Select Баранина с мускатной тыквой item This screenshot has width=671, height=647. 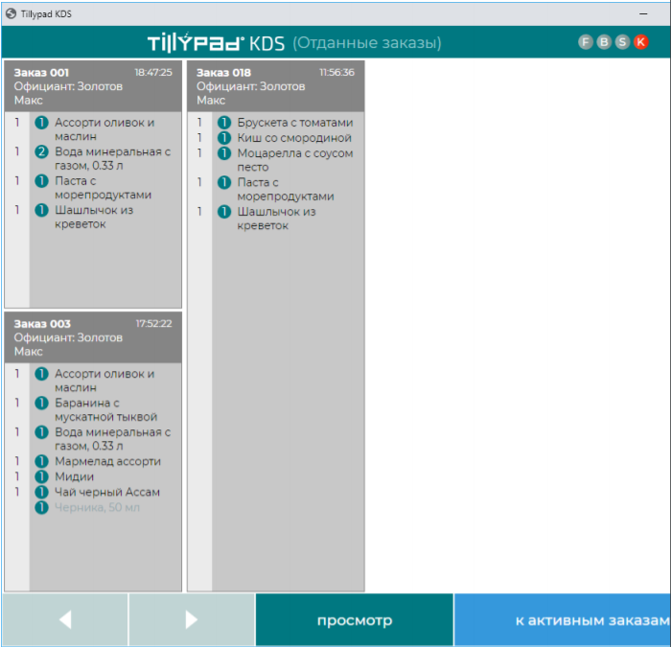point(105,409)
